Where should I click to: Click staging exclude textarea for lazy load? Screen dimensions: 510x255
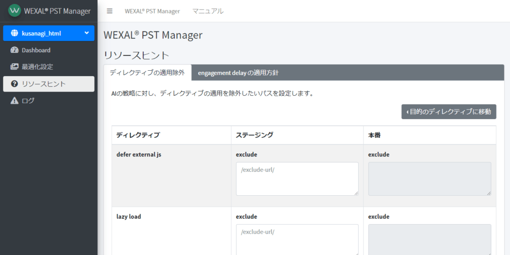click(297, 240)
